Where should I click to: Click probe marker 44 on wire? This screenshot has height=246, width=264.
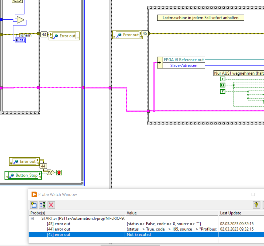pos(43,166)
